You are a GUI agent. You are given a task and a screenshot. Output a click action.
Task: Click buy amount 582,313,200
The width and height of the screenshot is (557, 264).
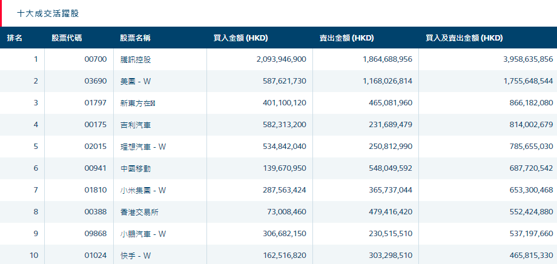coord(283,125)
